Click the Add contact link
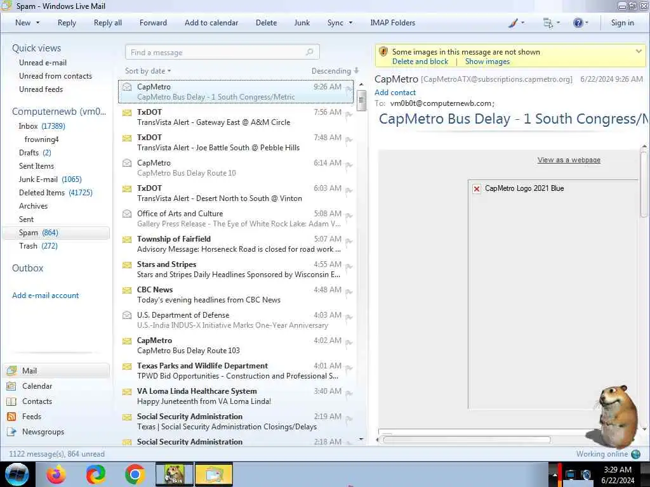The width and height of the screenshot is (650, 487). tap(395, 93)
